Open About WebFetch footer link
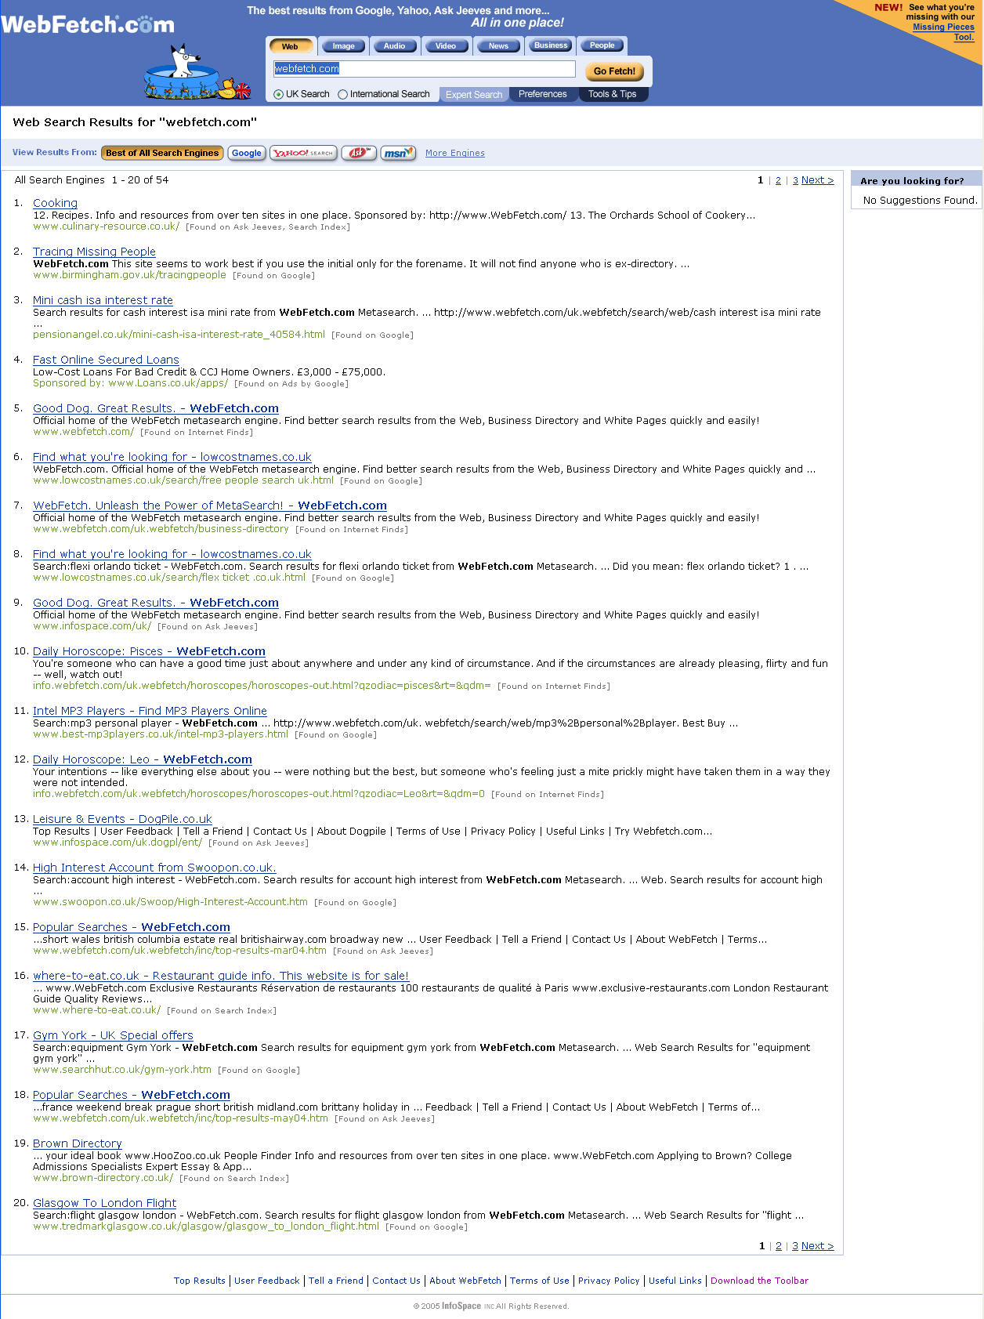Screen dimensions: 984x1319 [465, 1281]
